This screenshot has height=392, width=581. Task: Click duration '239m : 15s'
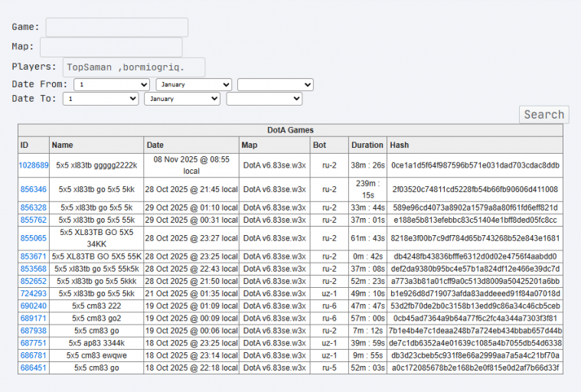(367, 189)
